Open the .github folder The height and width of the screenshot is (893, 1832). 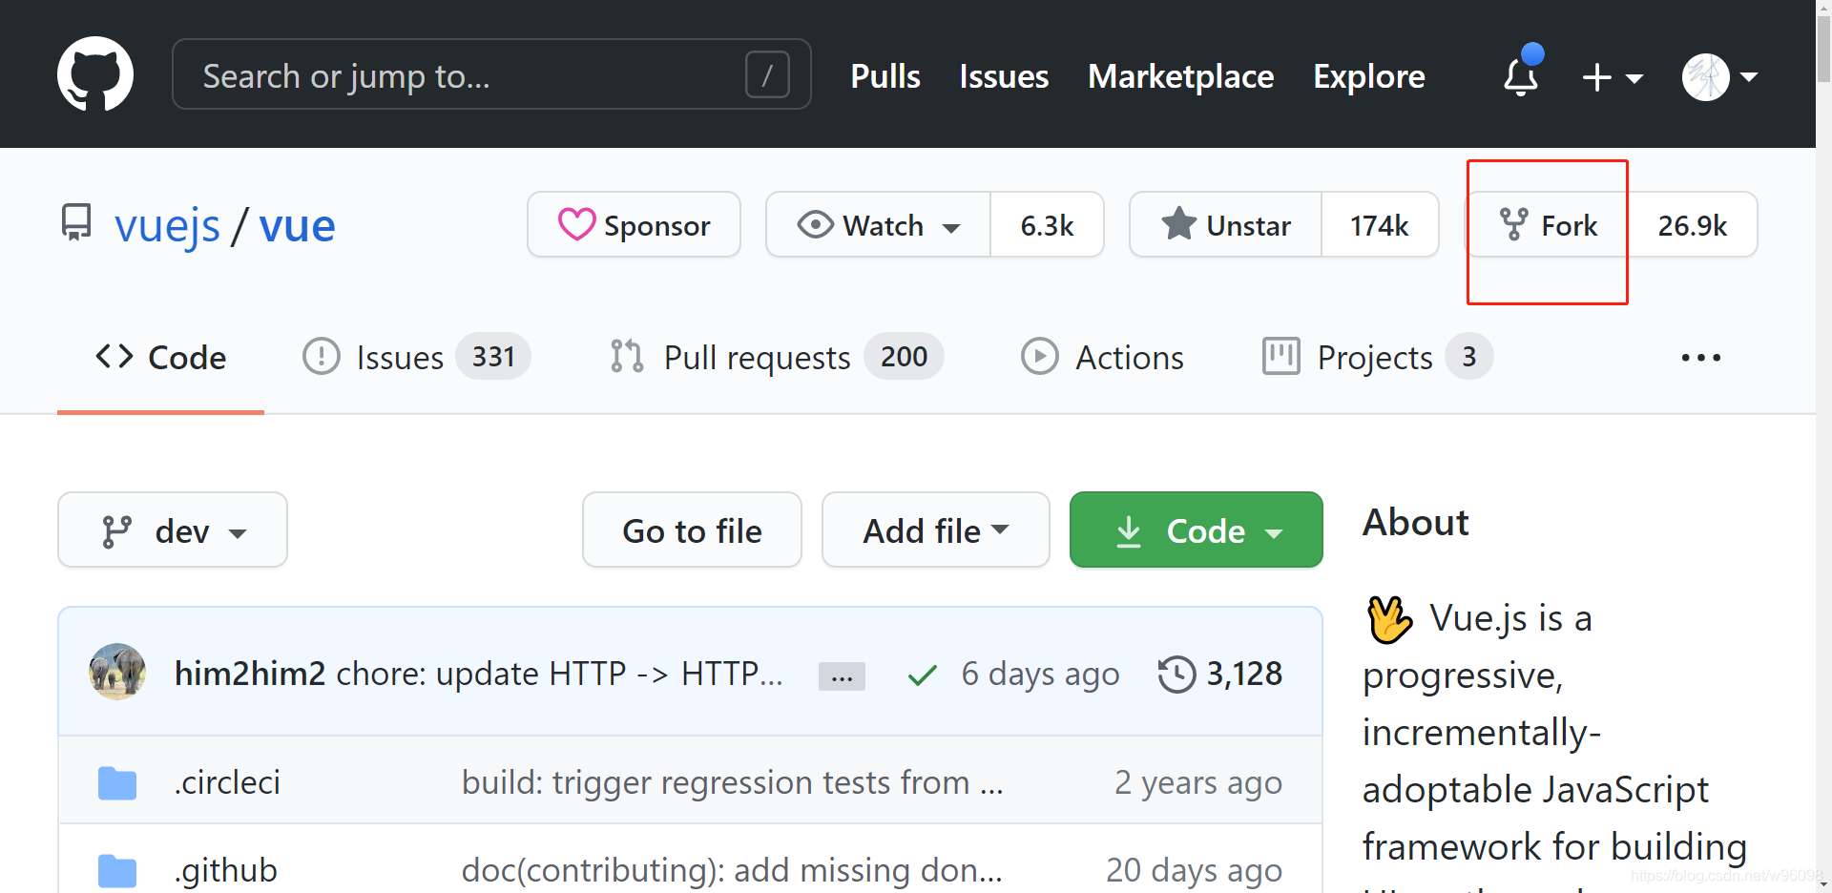[x=226, y=870]
